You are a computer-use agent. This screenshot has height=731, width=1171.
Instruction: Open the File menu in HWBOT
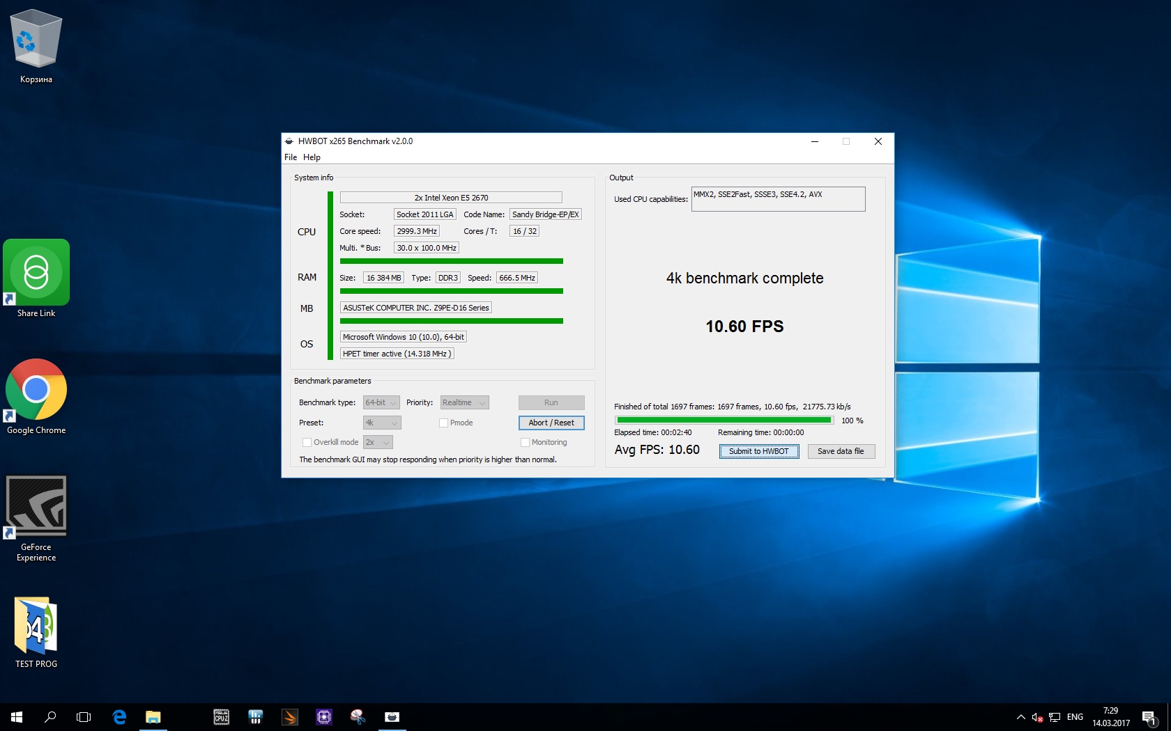click(291, 157)
